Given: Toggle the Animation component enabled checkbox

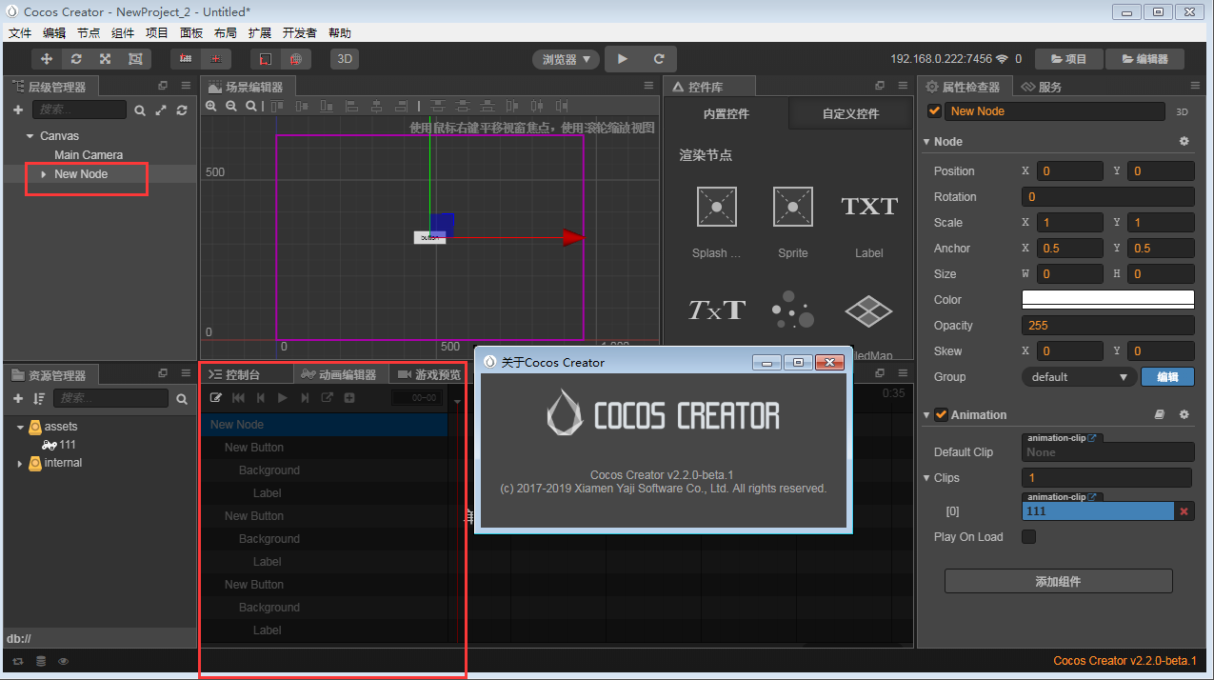Looking at the screenshot, I should coord(941,414).
